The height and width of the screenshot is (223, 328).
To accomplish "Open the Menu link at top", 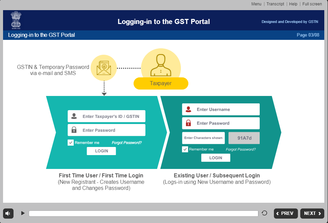I will coord(256,4).
